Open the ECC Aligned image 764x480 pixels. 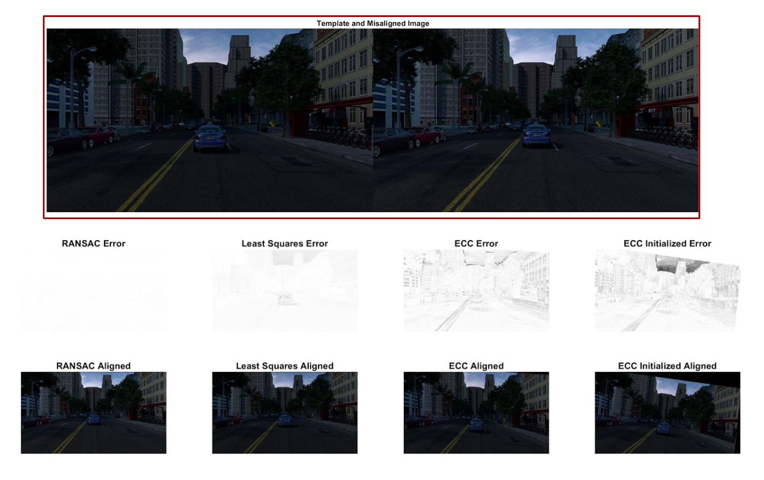[x=476, y=413]
